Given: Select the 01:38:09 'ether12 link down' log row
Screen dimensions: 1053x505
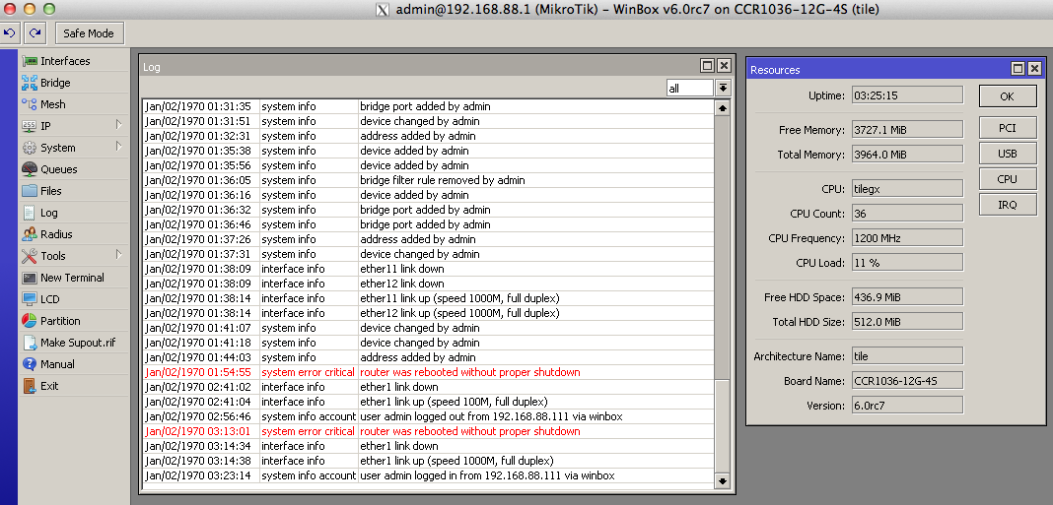Looking at the screenshot, I should point(429,284).
